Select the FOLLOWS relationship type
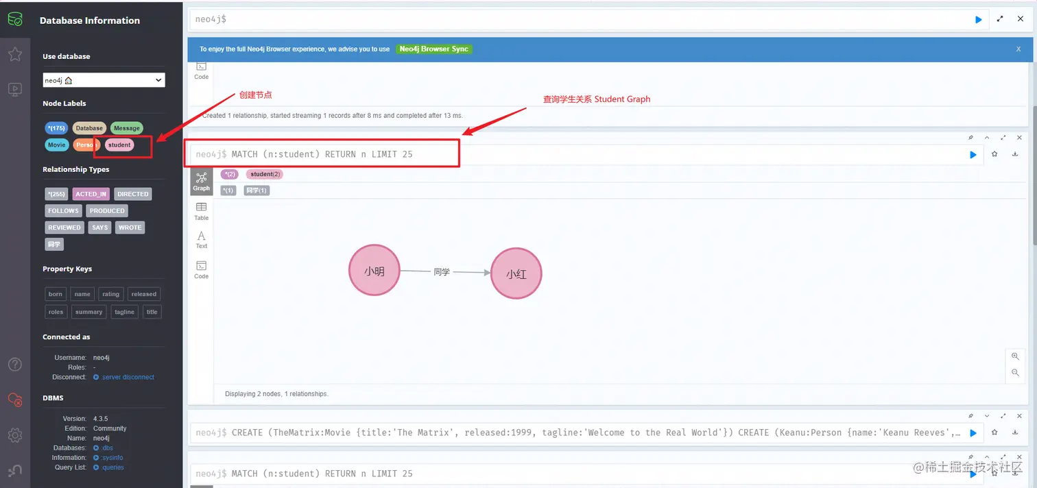 (x=64, y=211)
